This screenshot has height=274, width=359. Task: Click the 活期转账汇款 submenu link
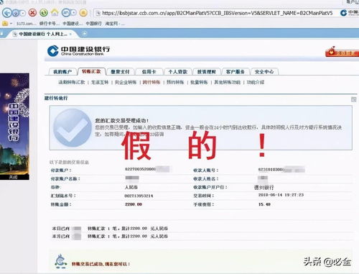pos(72,82)
